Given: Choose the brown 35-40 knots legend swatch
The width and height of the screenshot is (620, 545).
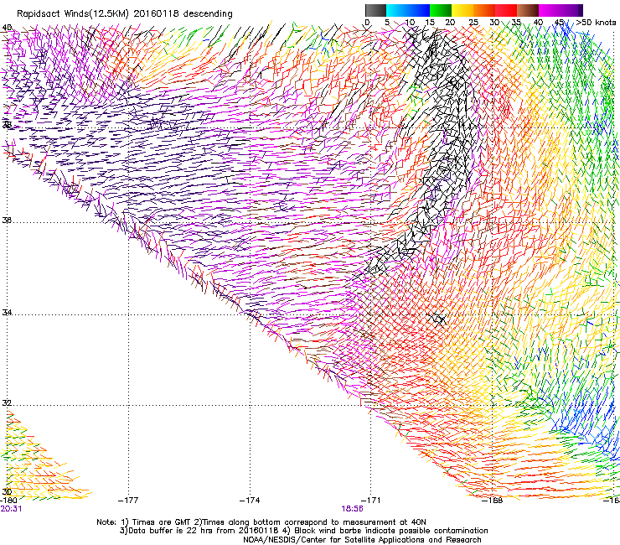Looking at the screenshot, I should coord(528,10).
